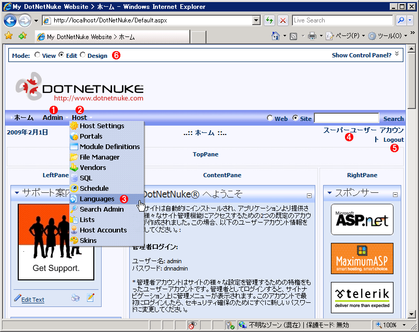Open the ツール(O) toolbar menu

pyautogui.click(x=387, y=36)
